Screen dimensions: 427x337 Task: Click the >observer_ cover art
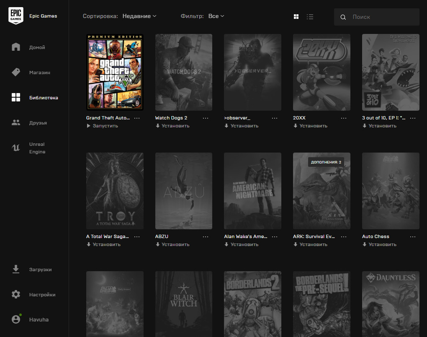(x=252, y=72)
